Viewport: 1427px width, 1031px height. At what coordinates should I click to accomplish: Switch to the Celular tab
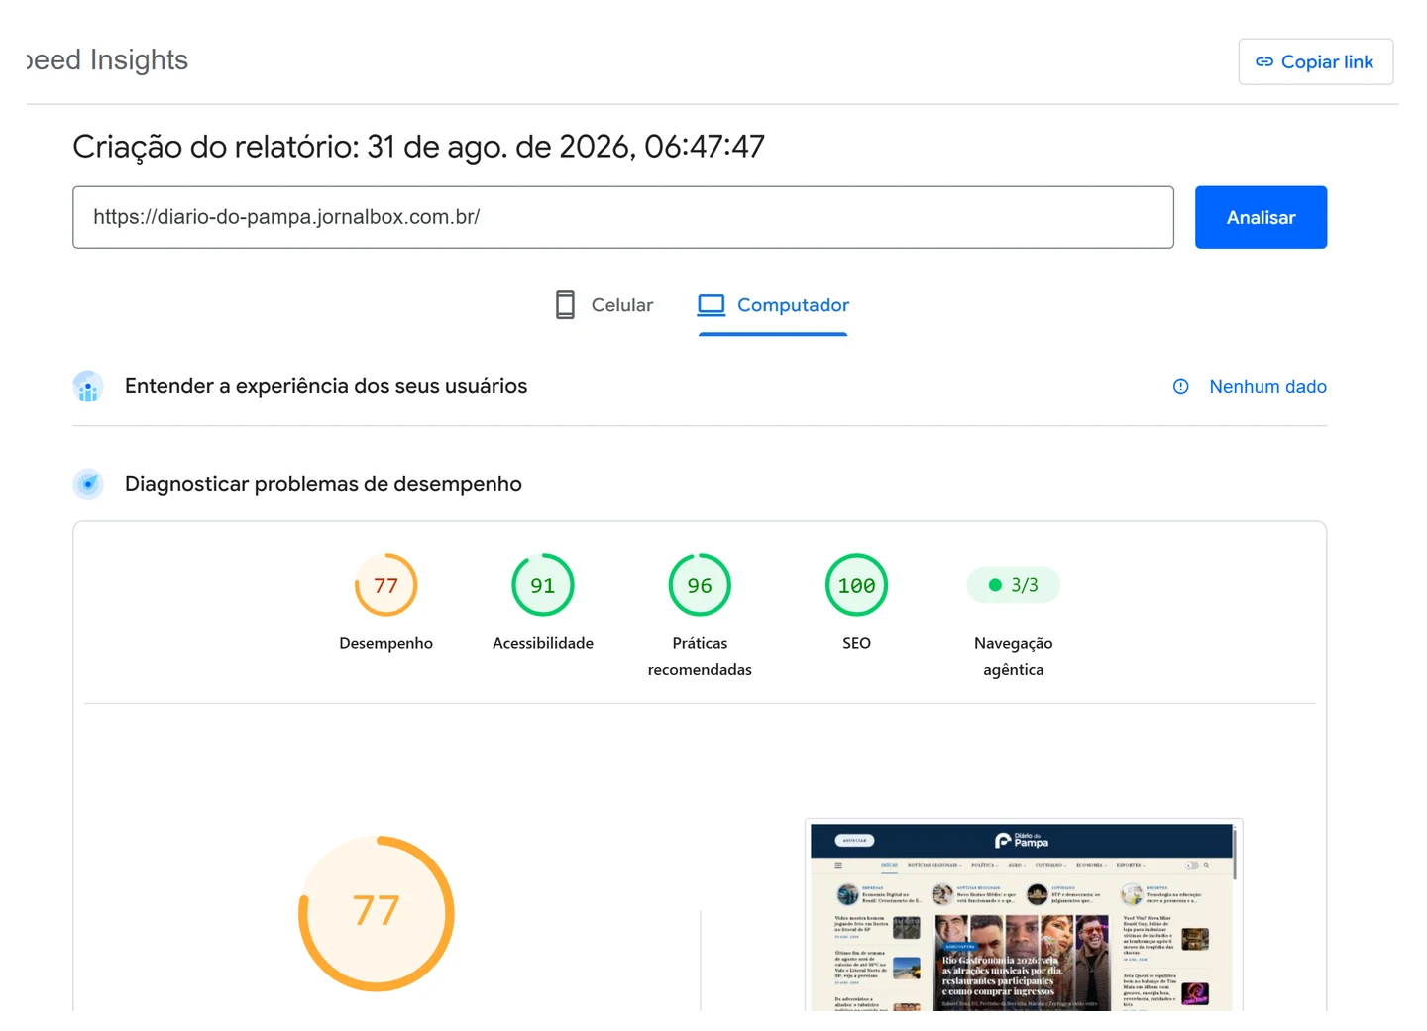point(604,305)
